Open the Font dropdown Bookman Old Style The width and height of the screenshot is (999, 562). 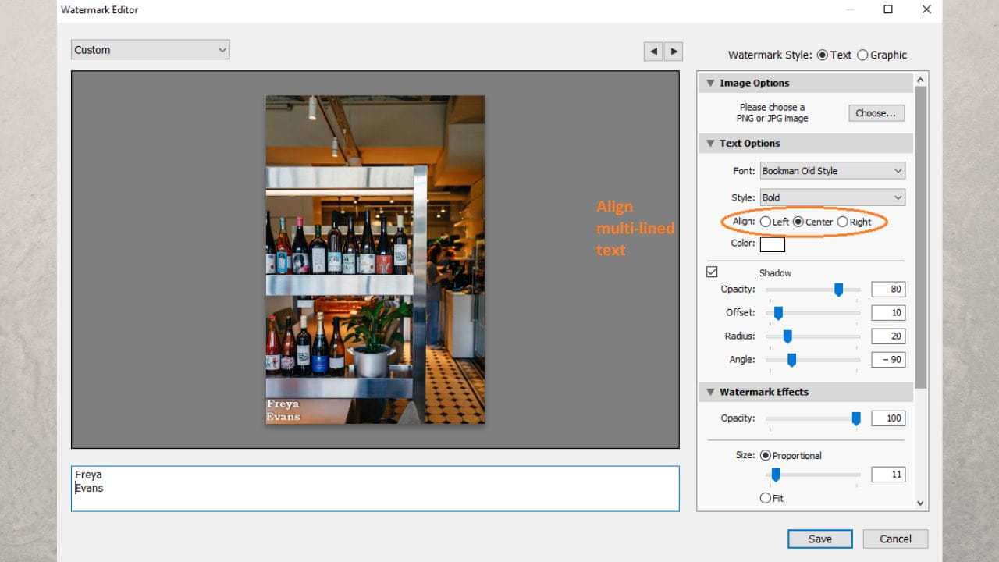[x=833, y=171]
